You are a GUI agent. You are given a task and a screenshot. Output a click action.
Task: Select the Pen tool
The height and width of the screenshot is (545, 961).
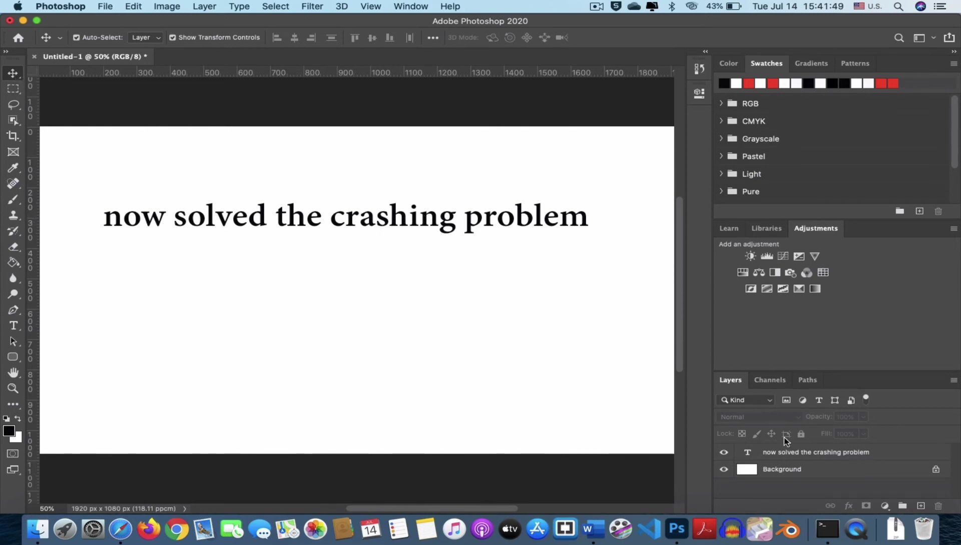coord(13,310)
